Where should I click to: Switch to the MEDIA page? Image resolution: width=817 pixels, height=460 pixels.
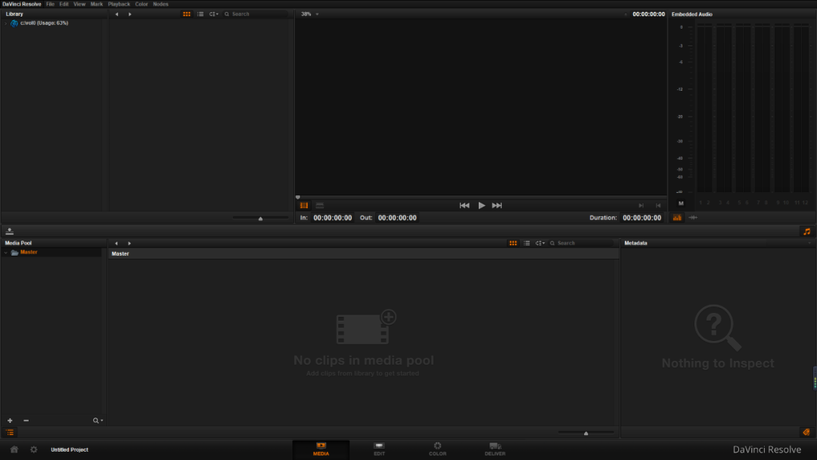321,449
